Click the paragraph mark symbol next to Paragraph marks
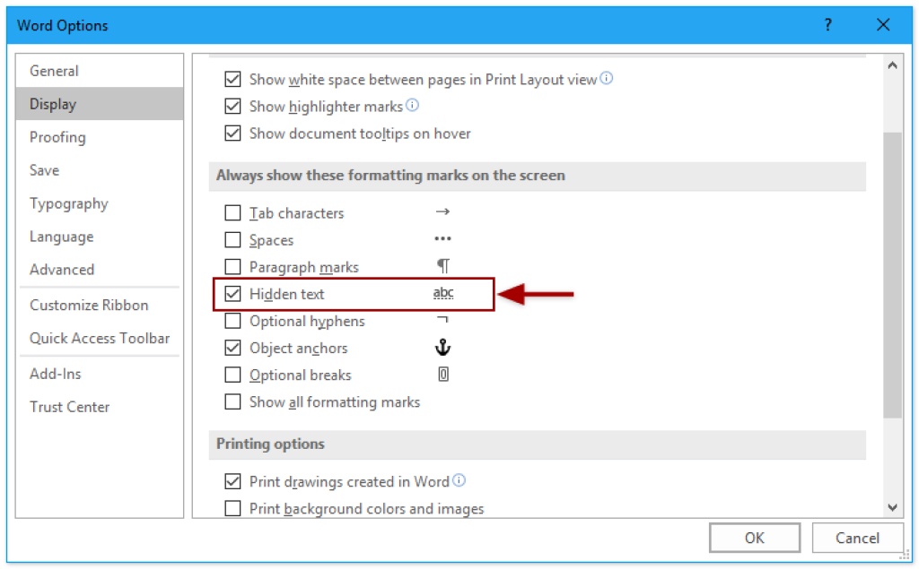Screen dimensions: 919x569 click(x=442, y=266)
